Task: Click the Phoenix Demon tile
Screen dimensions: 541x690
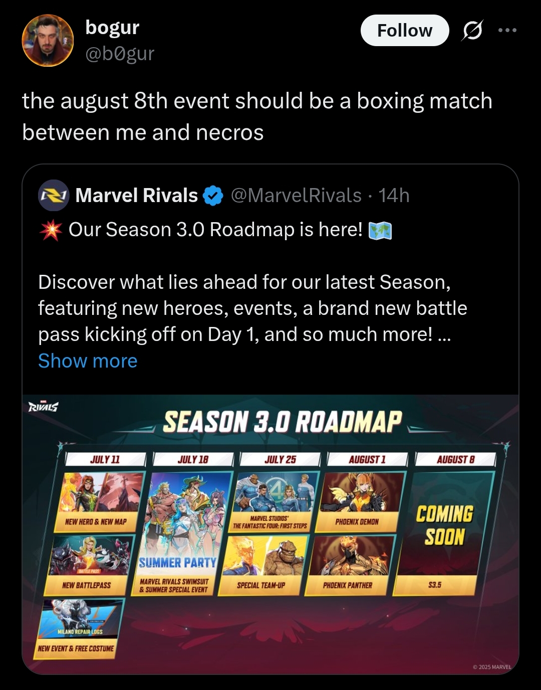Action: (x=362, y=501)
